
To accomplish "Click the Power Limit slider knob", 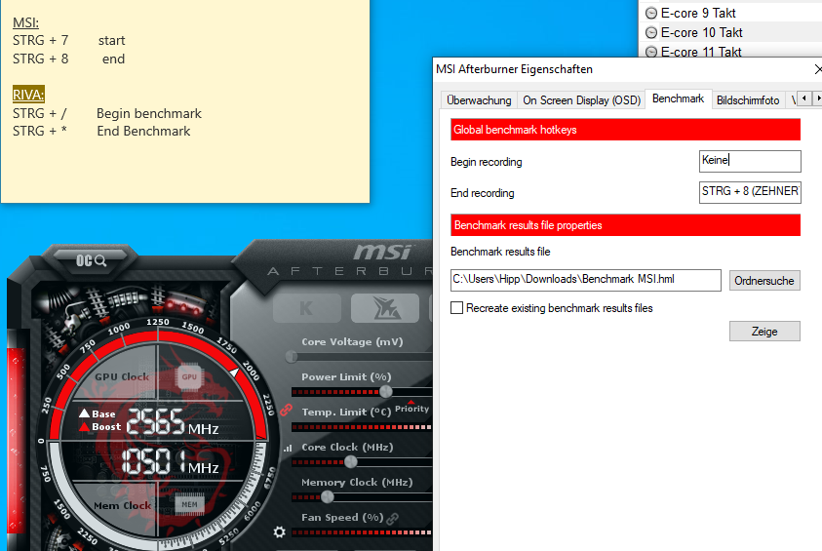I will tap(386, 391).
